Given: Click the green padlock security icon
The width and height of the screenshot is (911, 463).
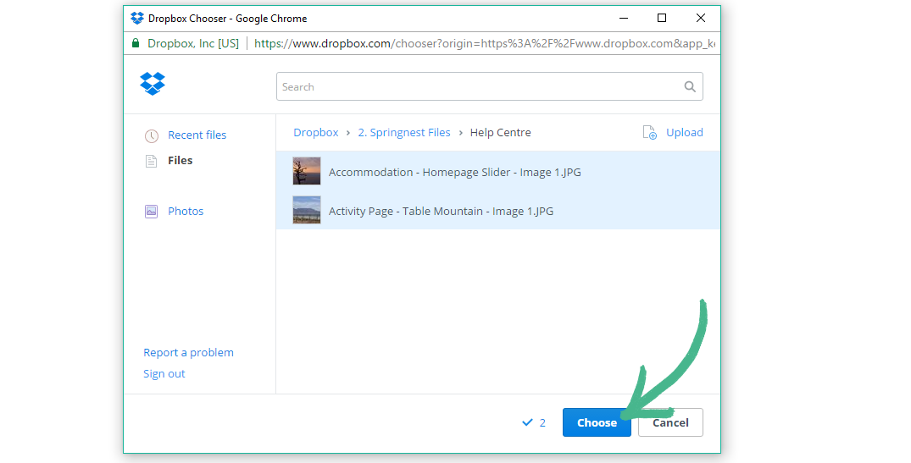Looking at the screenshot, I should point(136,43).
